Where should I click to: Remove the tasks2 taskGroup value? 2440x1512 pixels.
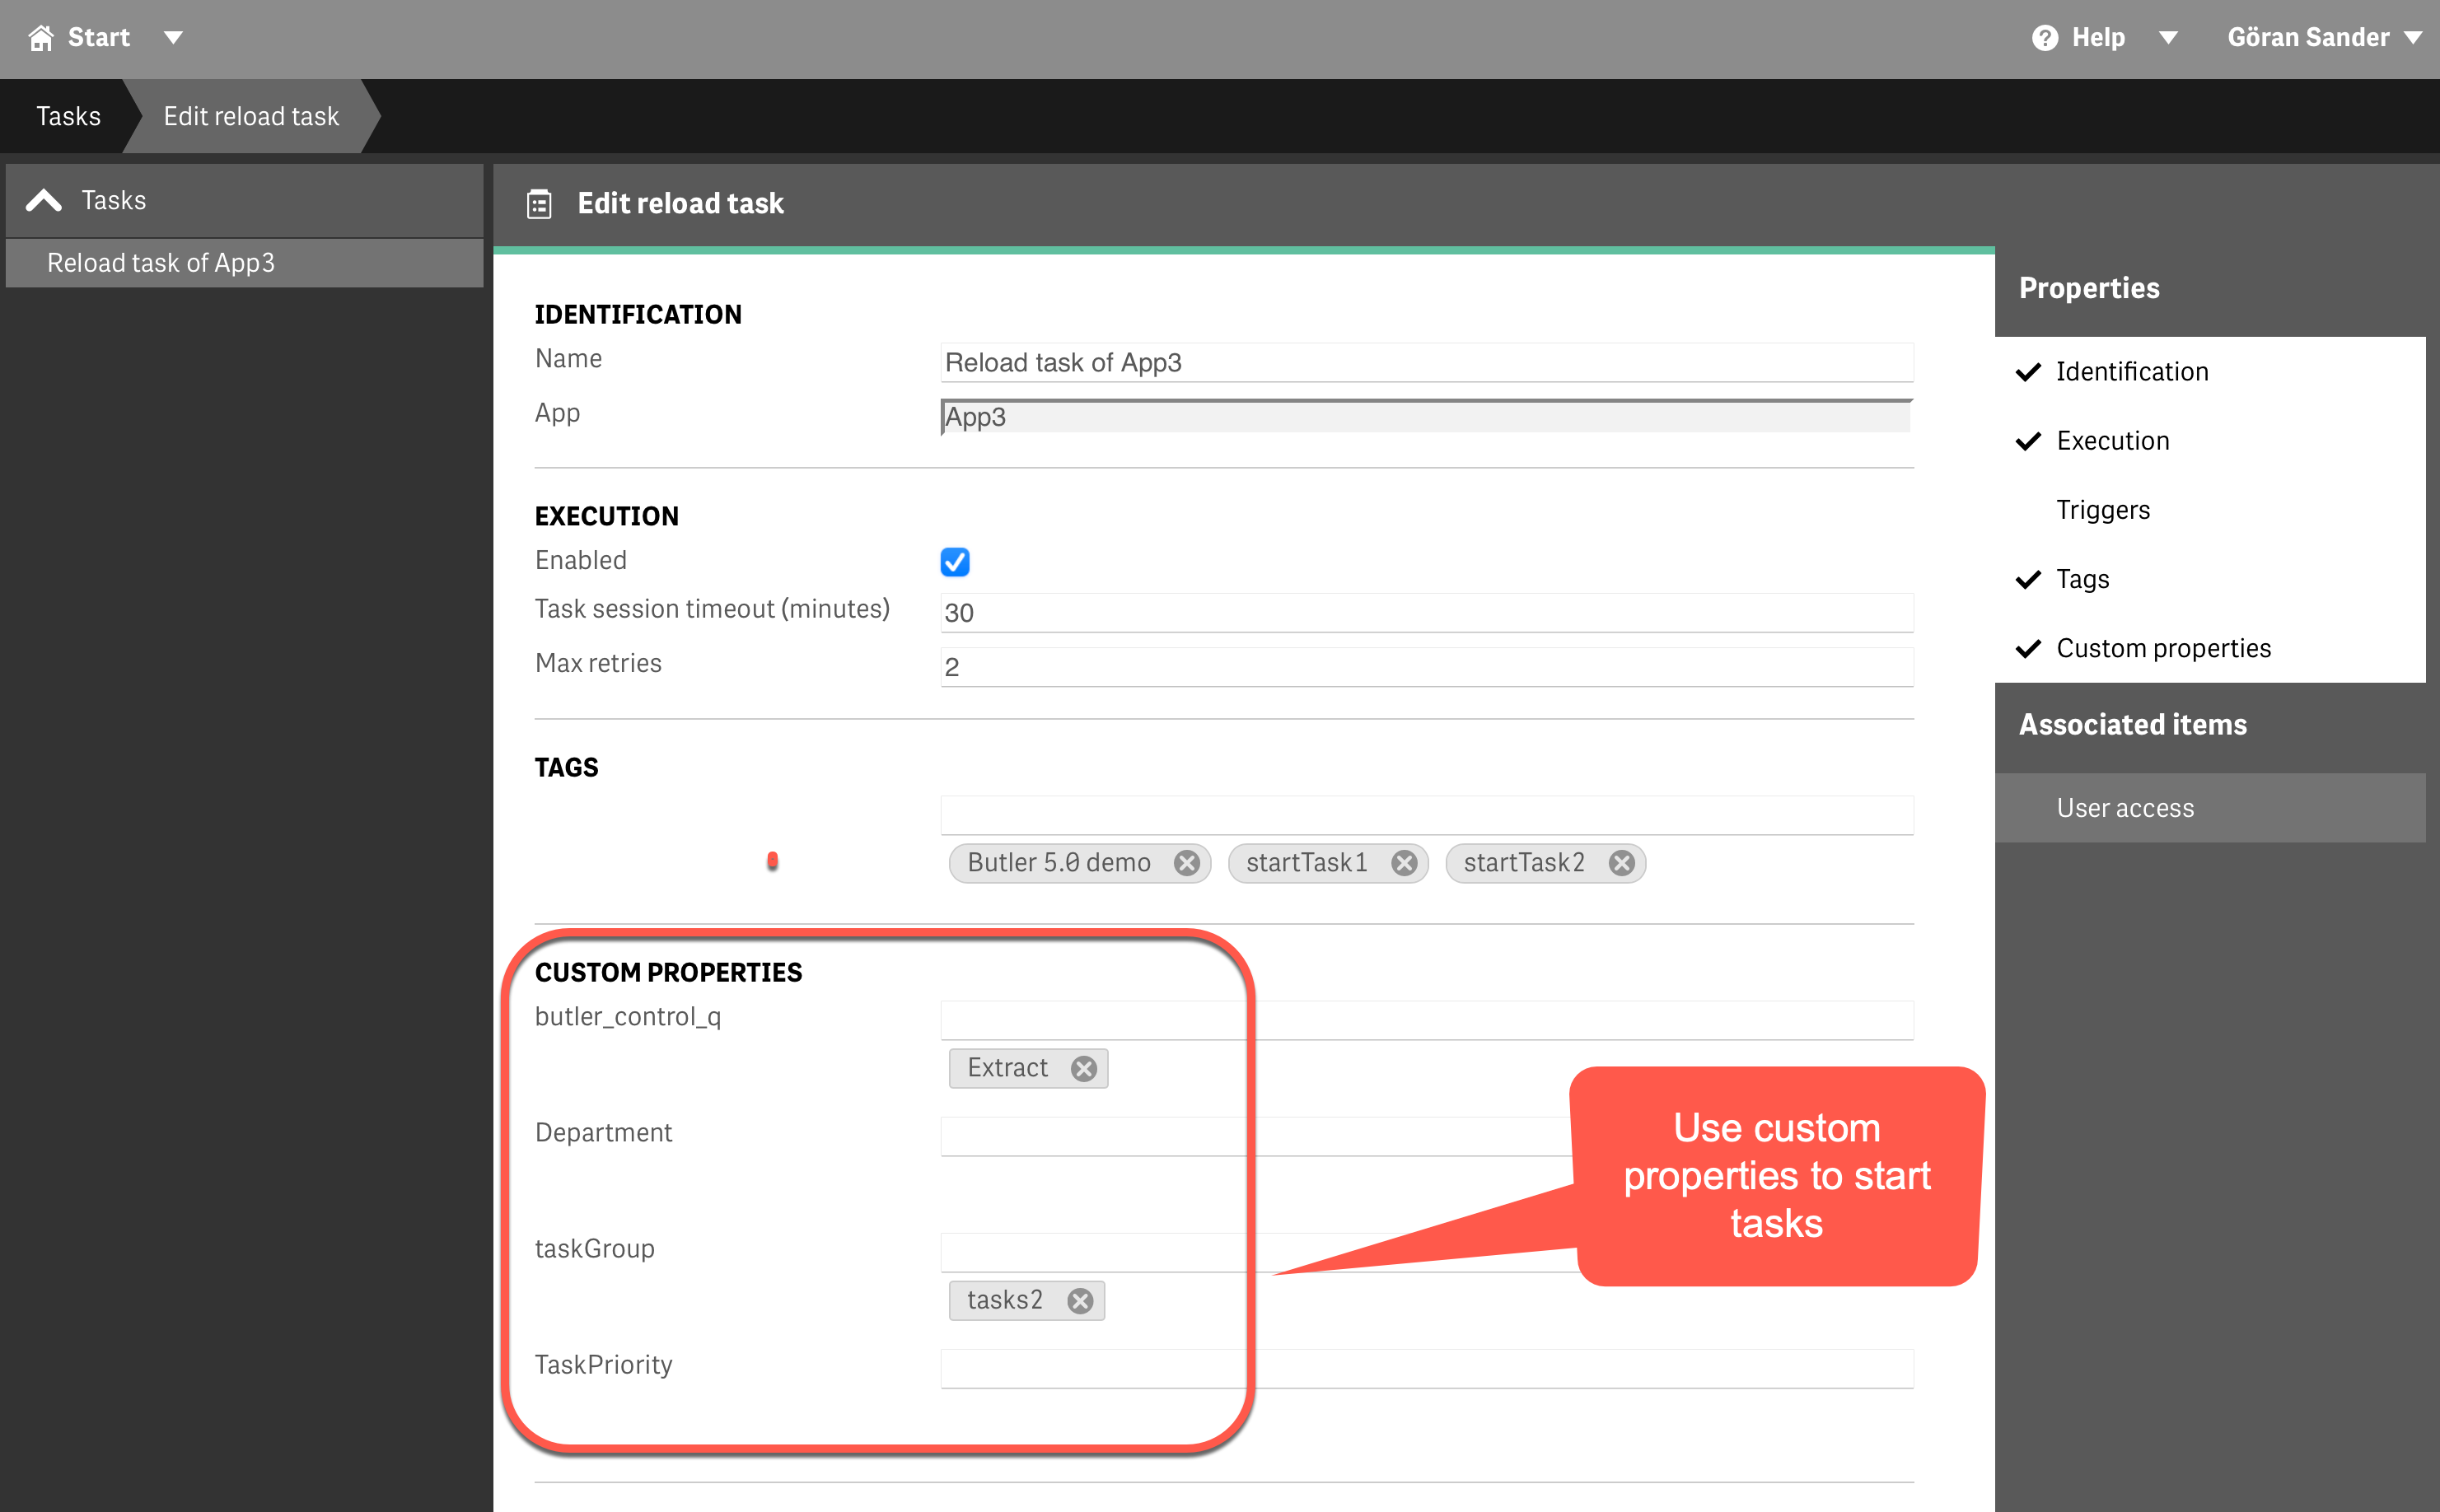1079,1301
